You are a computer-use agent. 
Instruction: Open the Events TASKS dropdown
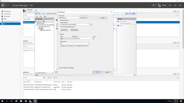point(176,43)
